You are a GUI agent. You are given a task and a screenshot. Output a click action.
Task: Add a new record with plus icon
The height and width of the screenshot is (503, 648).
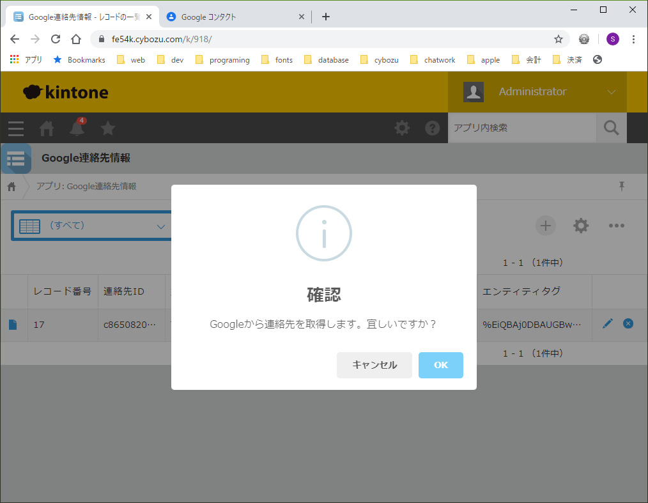coord(546,226)
